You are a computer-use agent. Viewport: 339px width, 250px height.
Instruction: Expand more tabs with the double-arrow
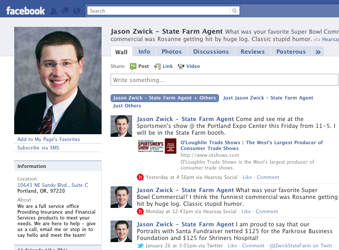318,52
